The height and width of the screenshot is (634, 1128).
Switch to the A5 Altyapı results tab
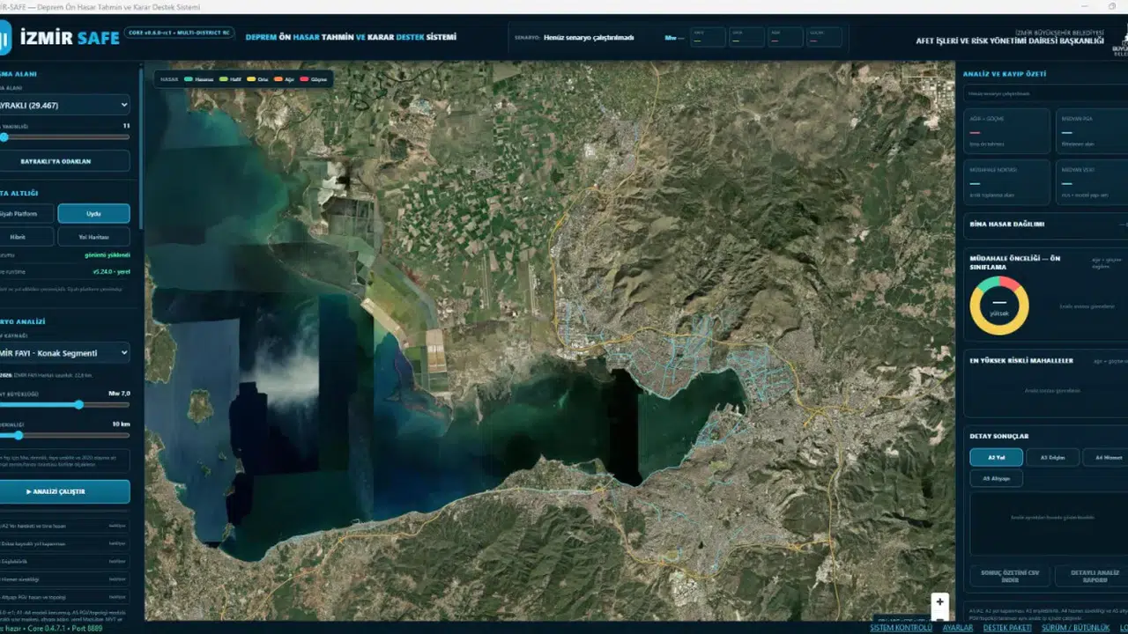[996, 478]
